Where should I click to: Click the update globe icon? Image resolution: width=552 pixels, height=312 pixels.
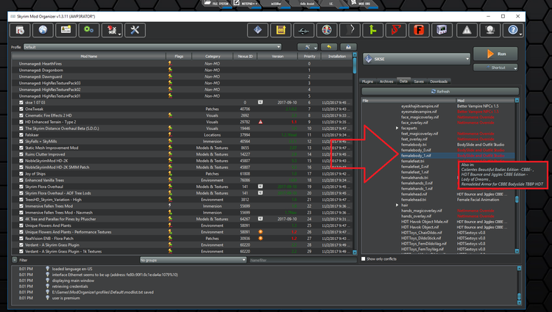490,30
